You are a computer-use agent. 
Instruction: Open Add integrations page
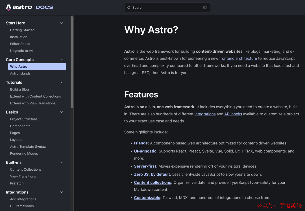coord(23,199)
